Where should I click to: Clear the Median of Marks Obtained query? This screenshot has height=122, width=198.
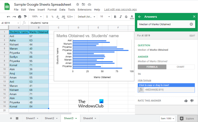click(x=191, y=24)
